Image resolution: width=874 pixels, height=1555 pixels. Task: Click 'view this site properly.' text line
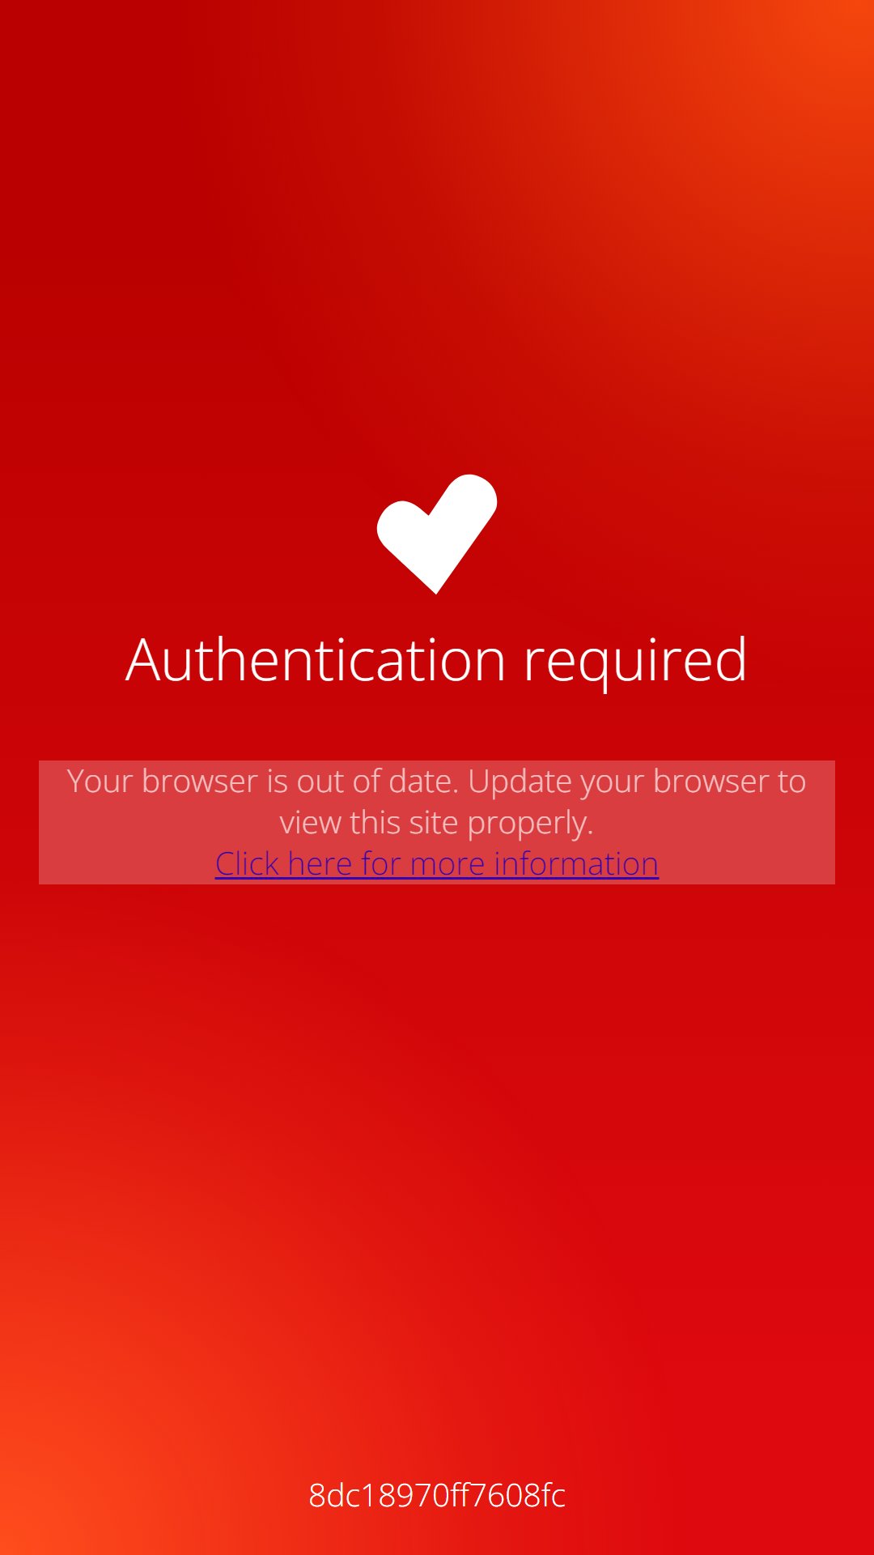pos(437,823)
